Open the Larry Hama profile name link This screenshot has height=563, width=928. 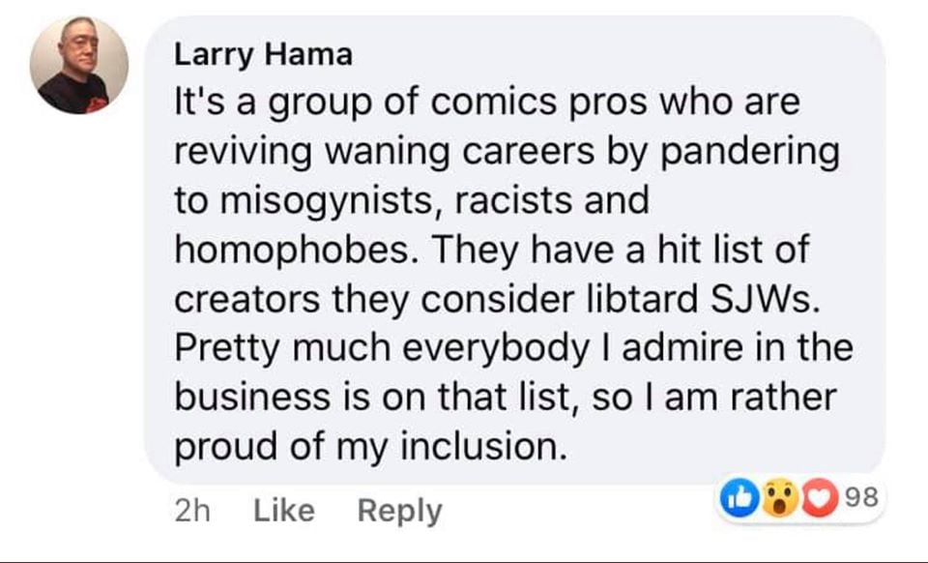[x=263, y=55]
